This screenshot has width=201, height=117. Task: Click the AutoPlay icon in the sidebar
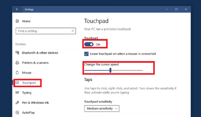click(17, 113)
